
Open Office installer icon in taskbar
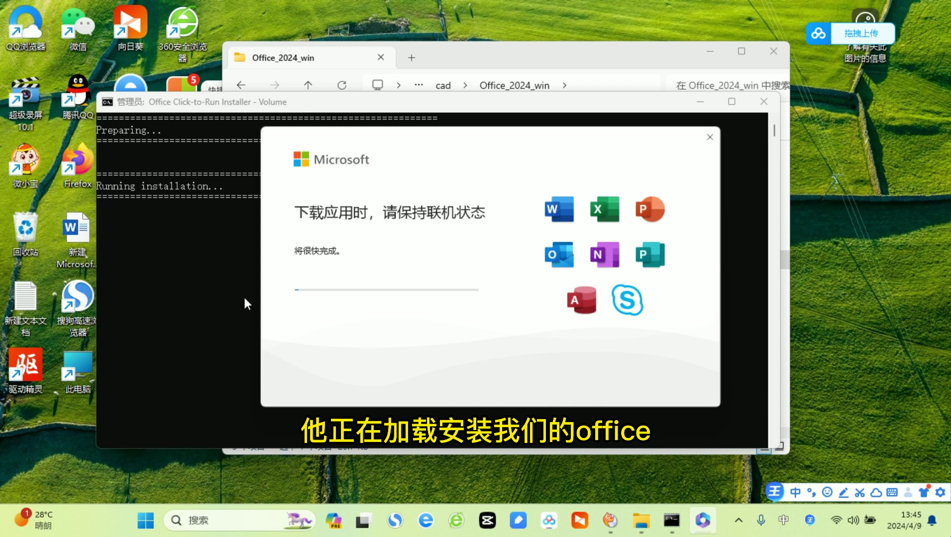pos(703,521)
